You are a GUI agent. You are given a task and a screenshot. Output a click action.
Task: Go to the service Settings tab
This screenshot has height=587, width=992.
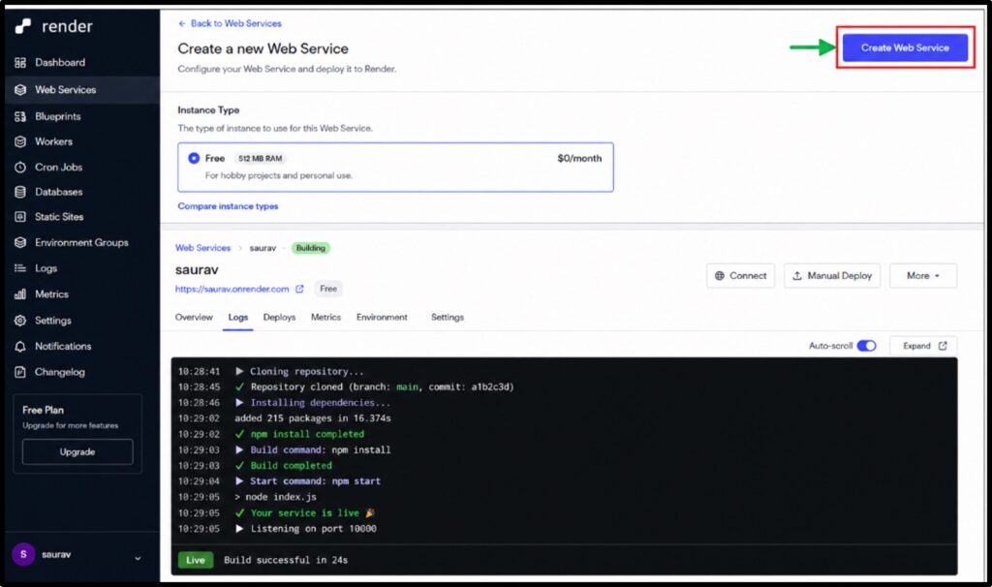click(448, 317)
